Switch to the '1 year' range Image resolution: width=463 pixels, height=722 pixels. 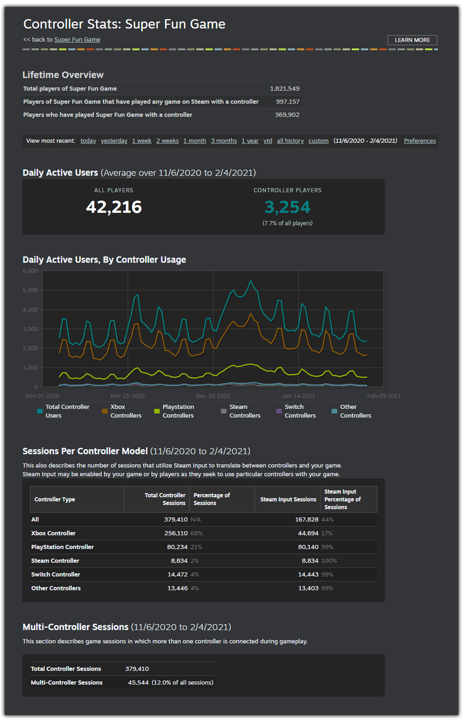tap(250, 141)
